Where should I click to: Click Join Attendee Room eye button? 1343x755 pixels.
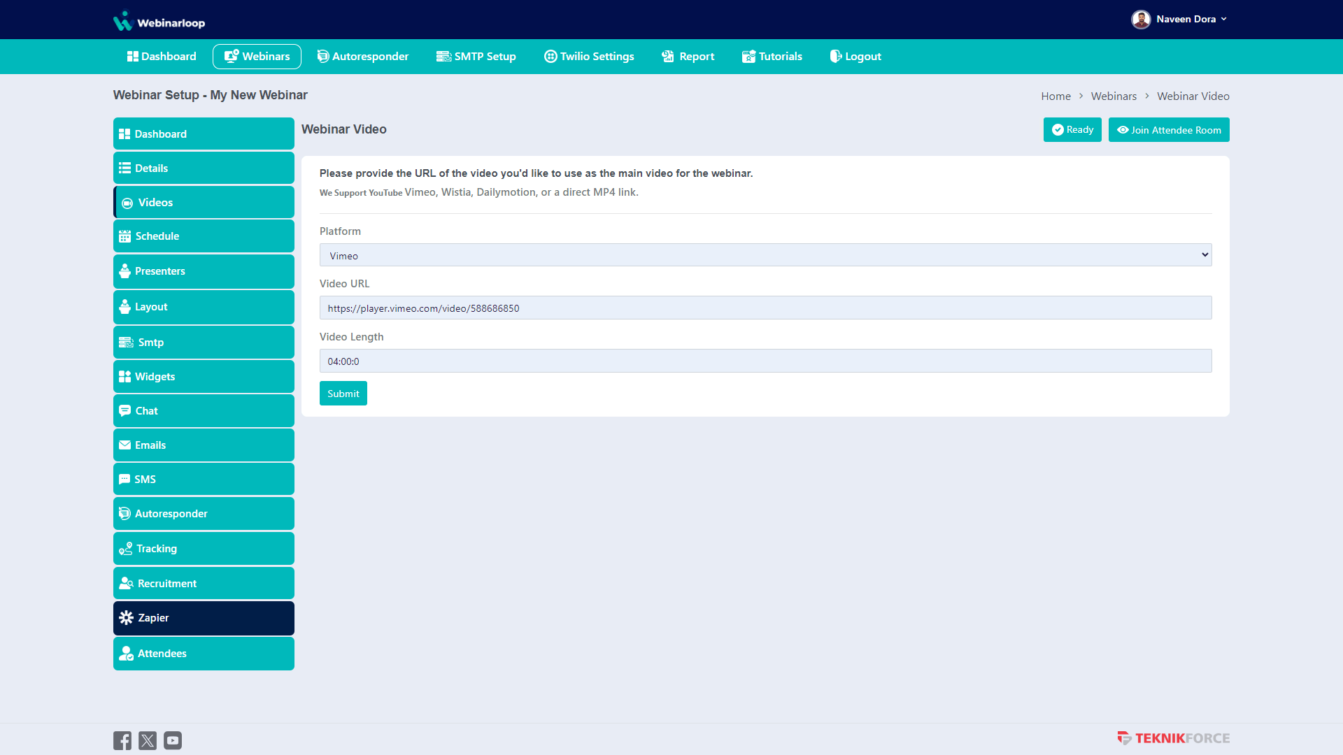[1169, 130]
